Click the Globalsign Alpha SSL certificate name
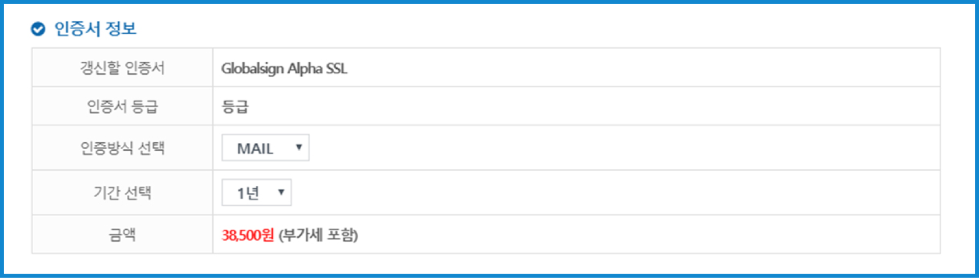This screenshot has width=979, height=278. 284,69
